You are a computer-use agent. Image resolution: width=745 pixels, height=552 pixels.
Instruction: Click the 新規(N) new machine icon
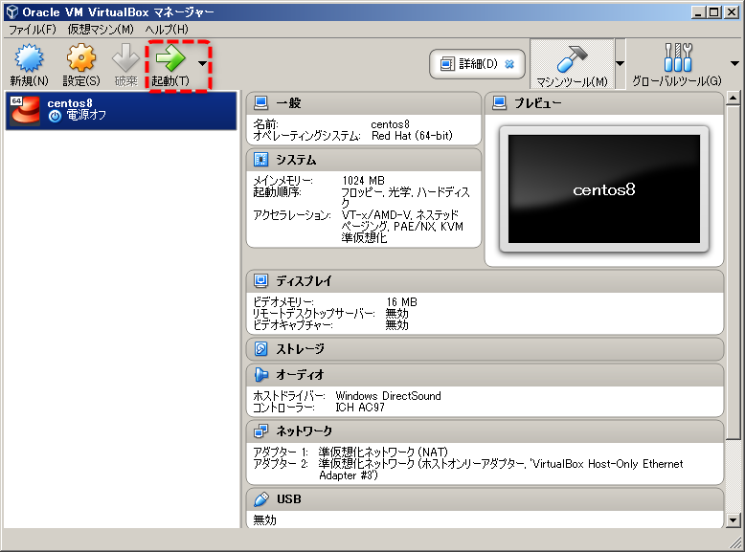click(x=29, y=58)
